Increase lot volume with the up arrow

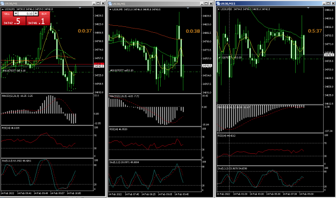click(x=36, y=13)
